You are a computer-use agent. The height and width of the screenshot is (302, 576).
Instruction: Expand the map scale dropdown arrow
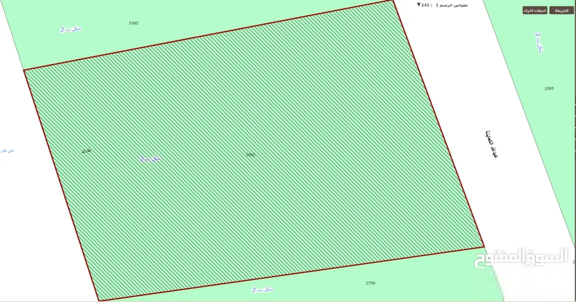[419, 5]
